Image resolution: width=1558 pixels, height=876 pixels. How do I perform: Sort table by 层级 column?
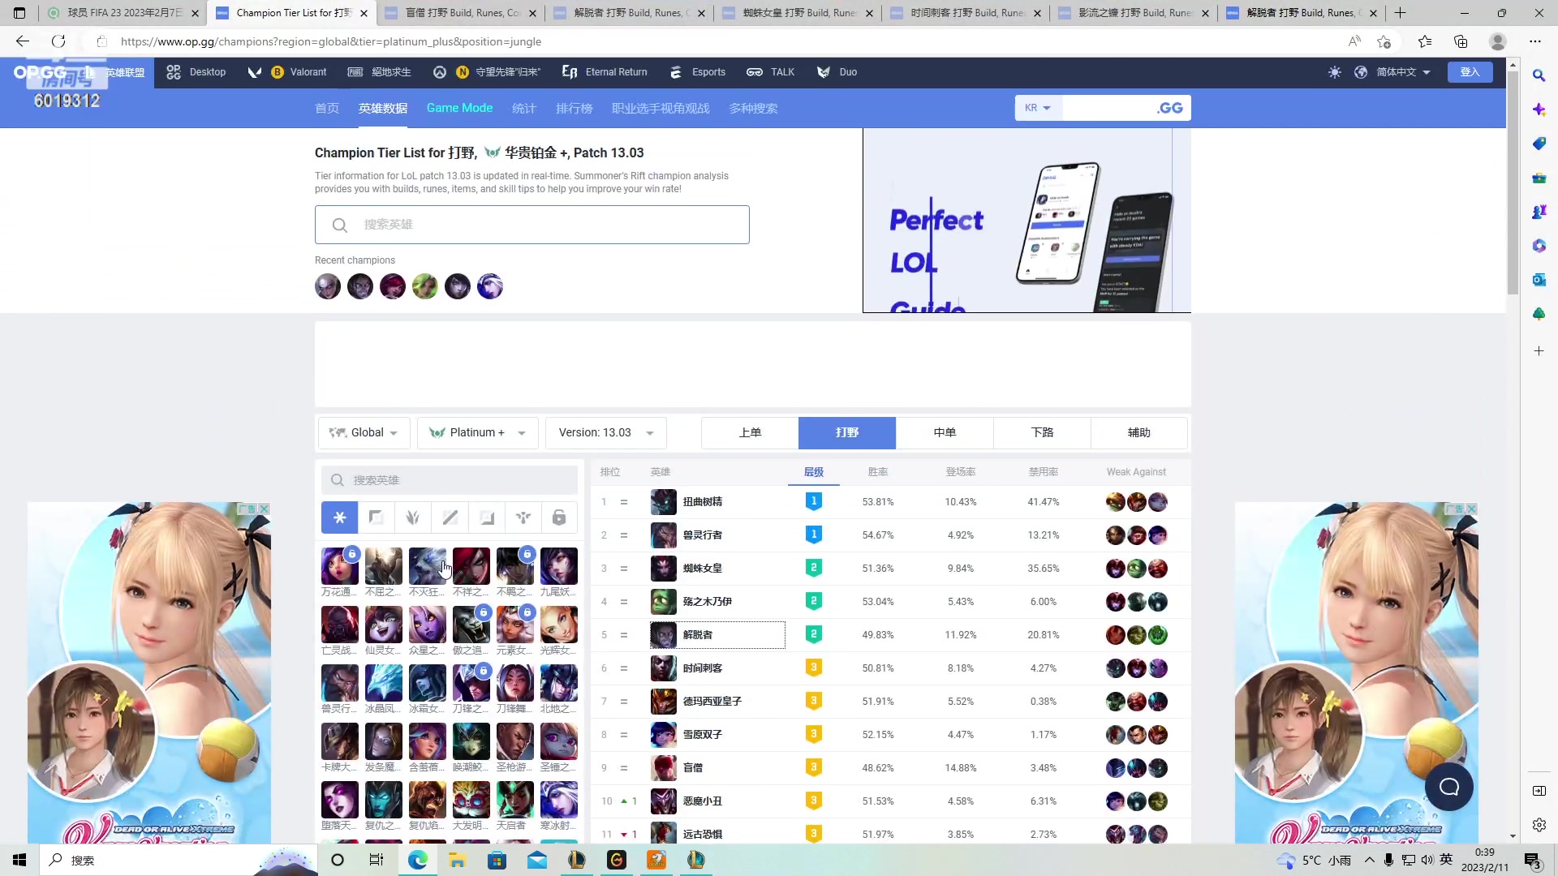click(813, 472)
